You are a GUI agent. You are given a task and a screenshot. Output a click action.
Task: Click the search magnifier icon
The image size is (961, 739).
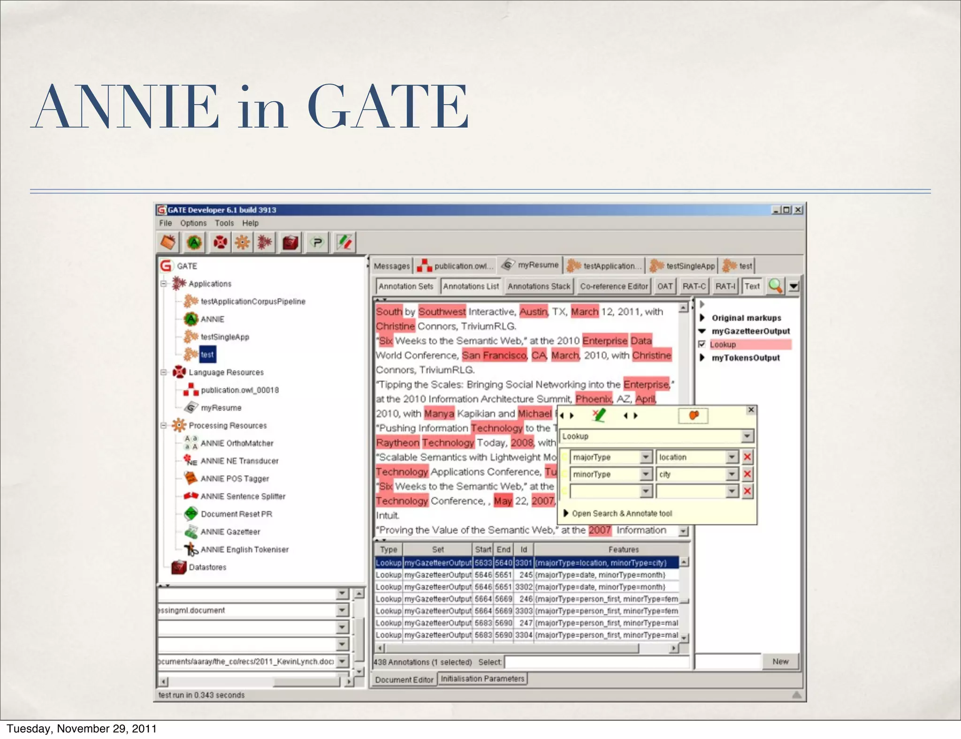pyautogui.click(x=775, y=286)
